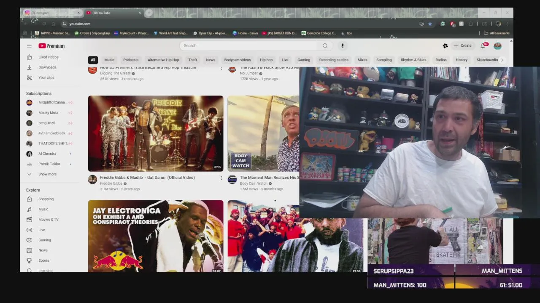Open the All Bookmarks folder

(497, 33)
